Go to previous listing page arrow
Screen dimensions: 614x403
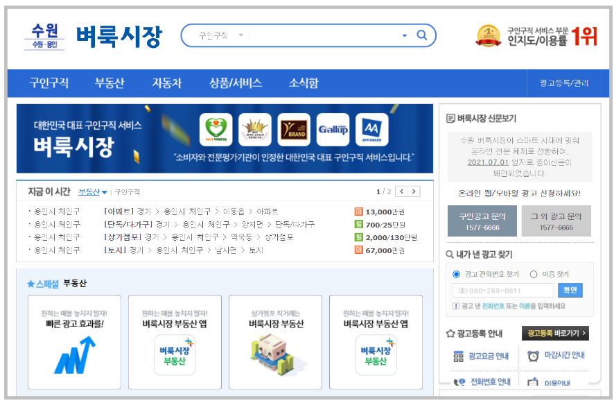click(x=402, y=191)
